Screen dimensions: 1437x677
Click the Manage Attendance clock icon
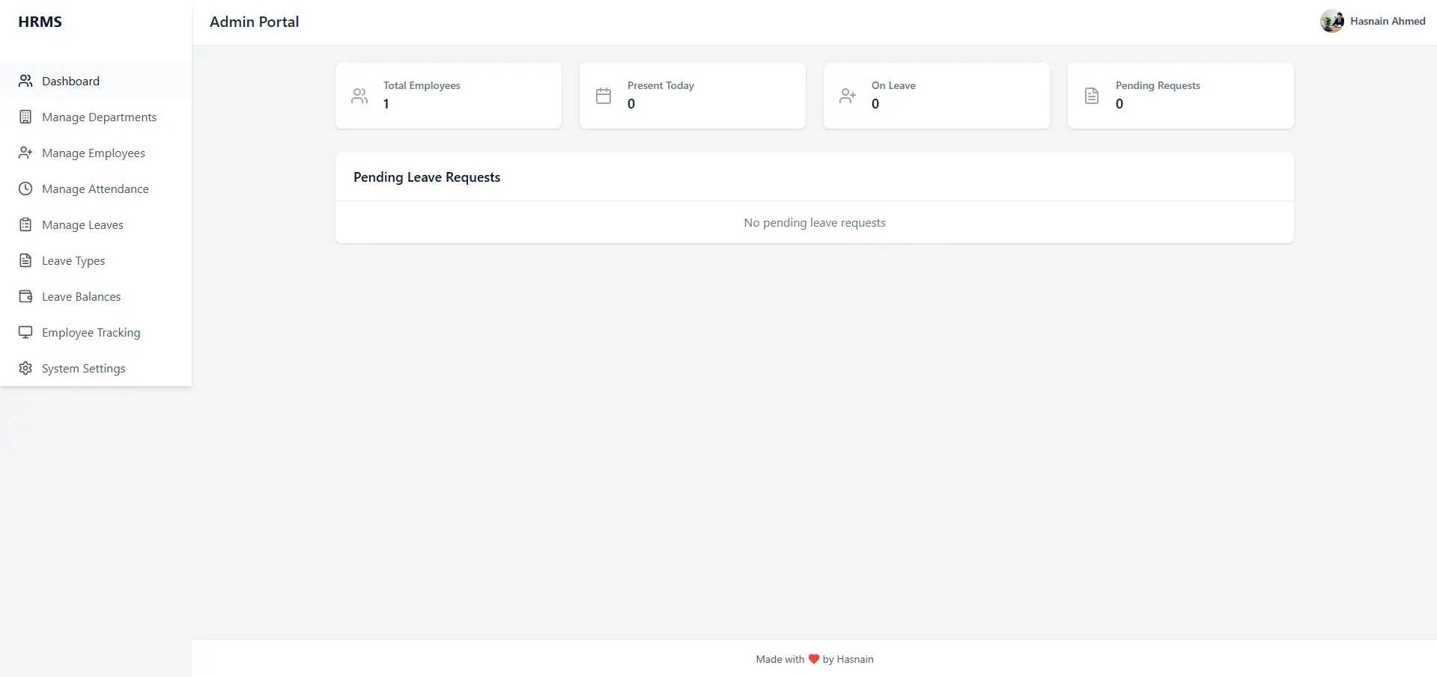pos(25,189)
